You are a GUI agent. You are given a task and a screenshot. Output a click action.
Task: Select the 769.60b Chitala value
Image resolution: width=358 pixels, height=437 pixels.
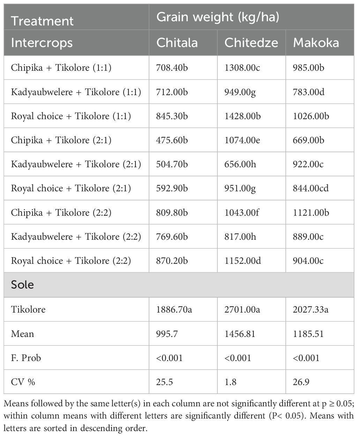tap(172, 237)
